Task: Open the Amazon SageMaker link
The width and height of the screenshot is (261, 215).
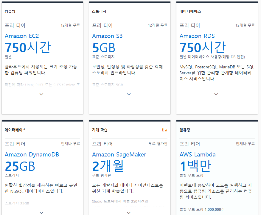Action: tap(119, 154)
